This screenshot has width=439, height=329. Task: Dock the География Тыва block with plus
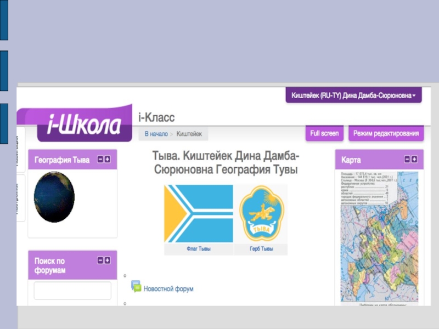click(x=107, y=160)
